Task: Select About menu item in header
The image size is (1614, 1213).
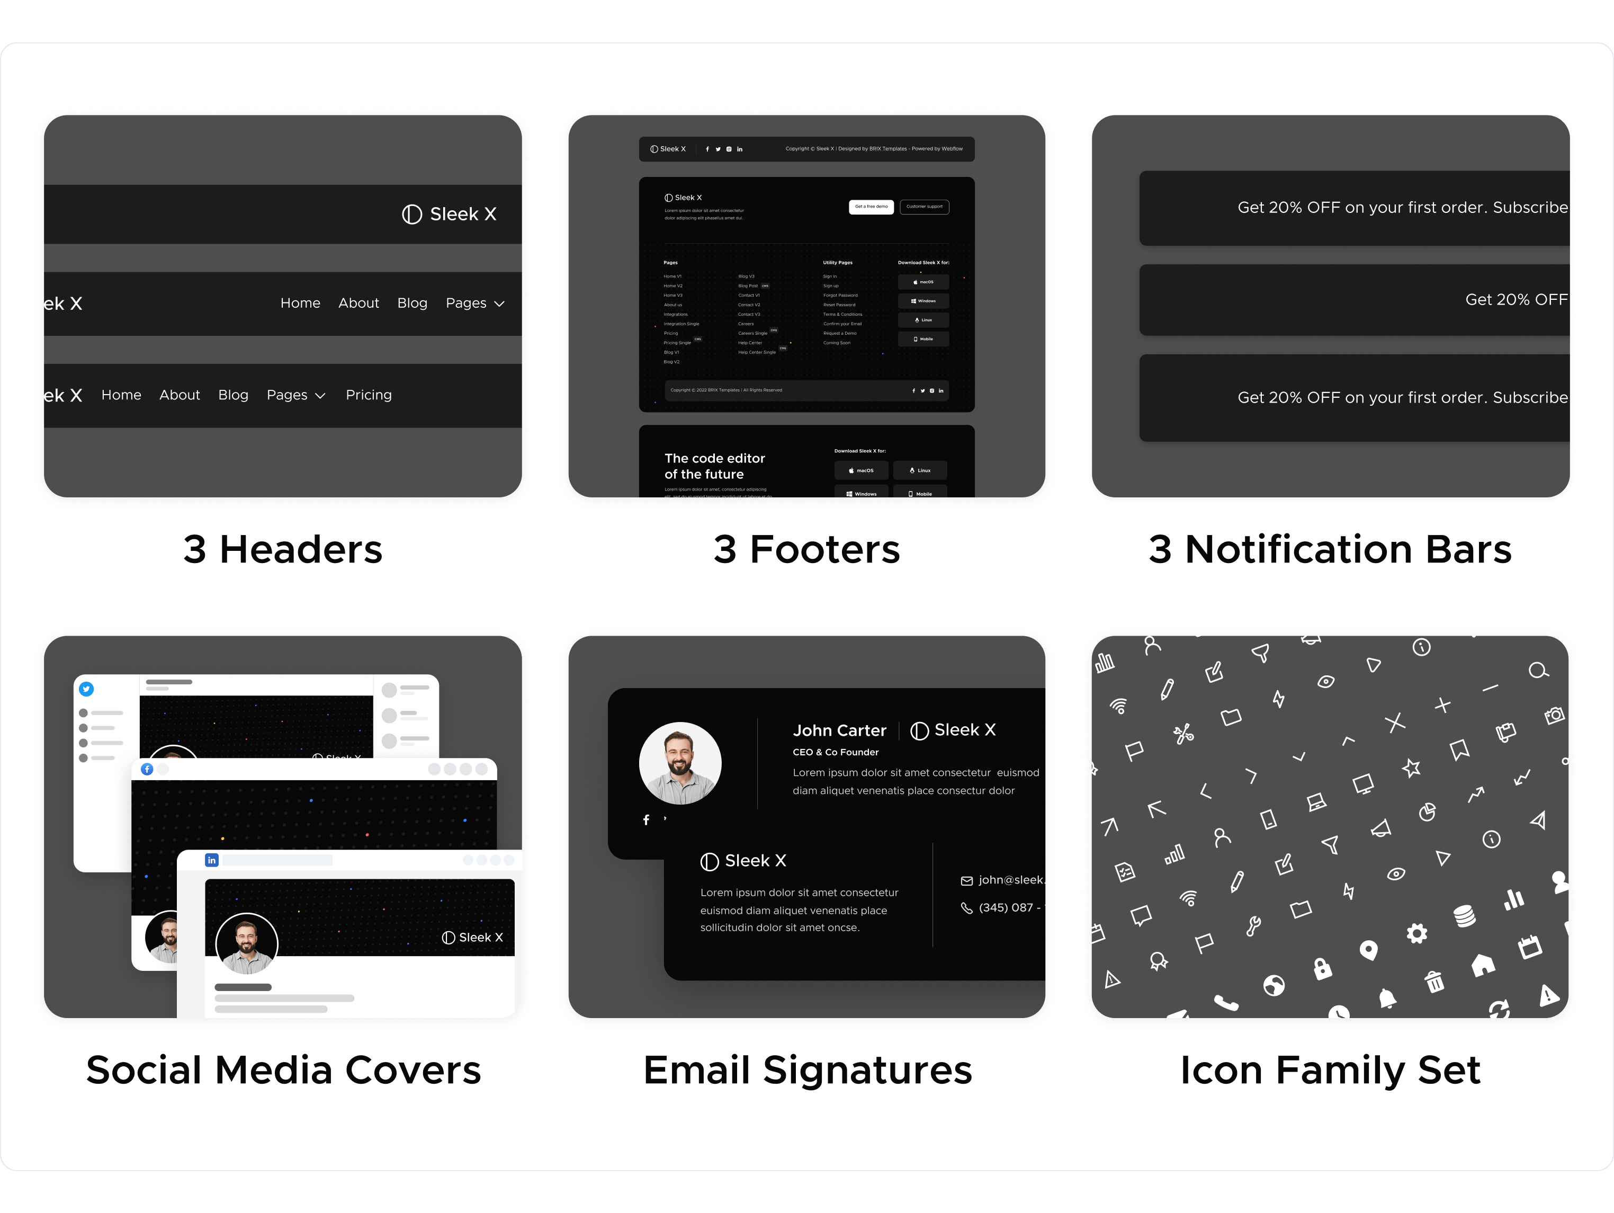Action: 358,302
